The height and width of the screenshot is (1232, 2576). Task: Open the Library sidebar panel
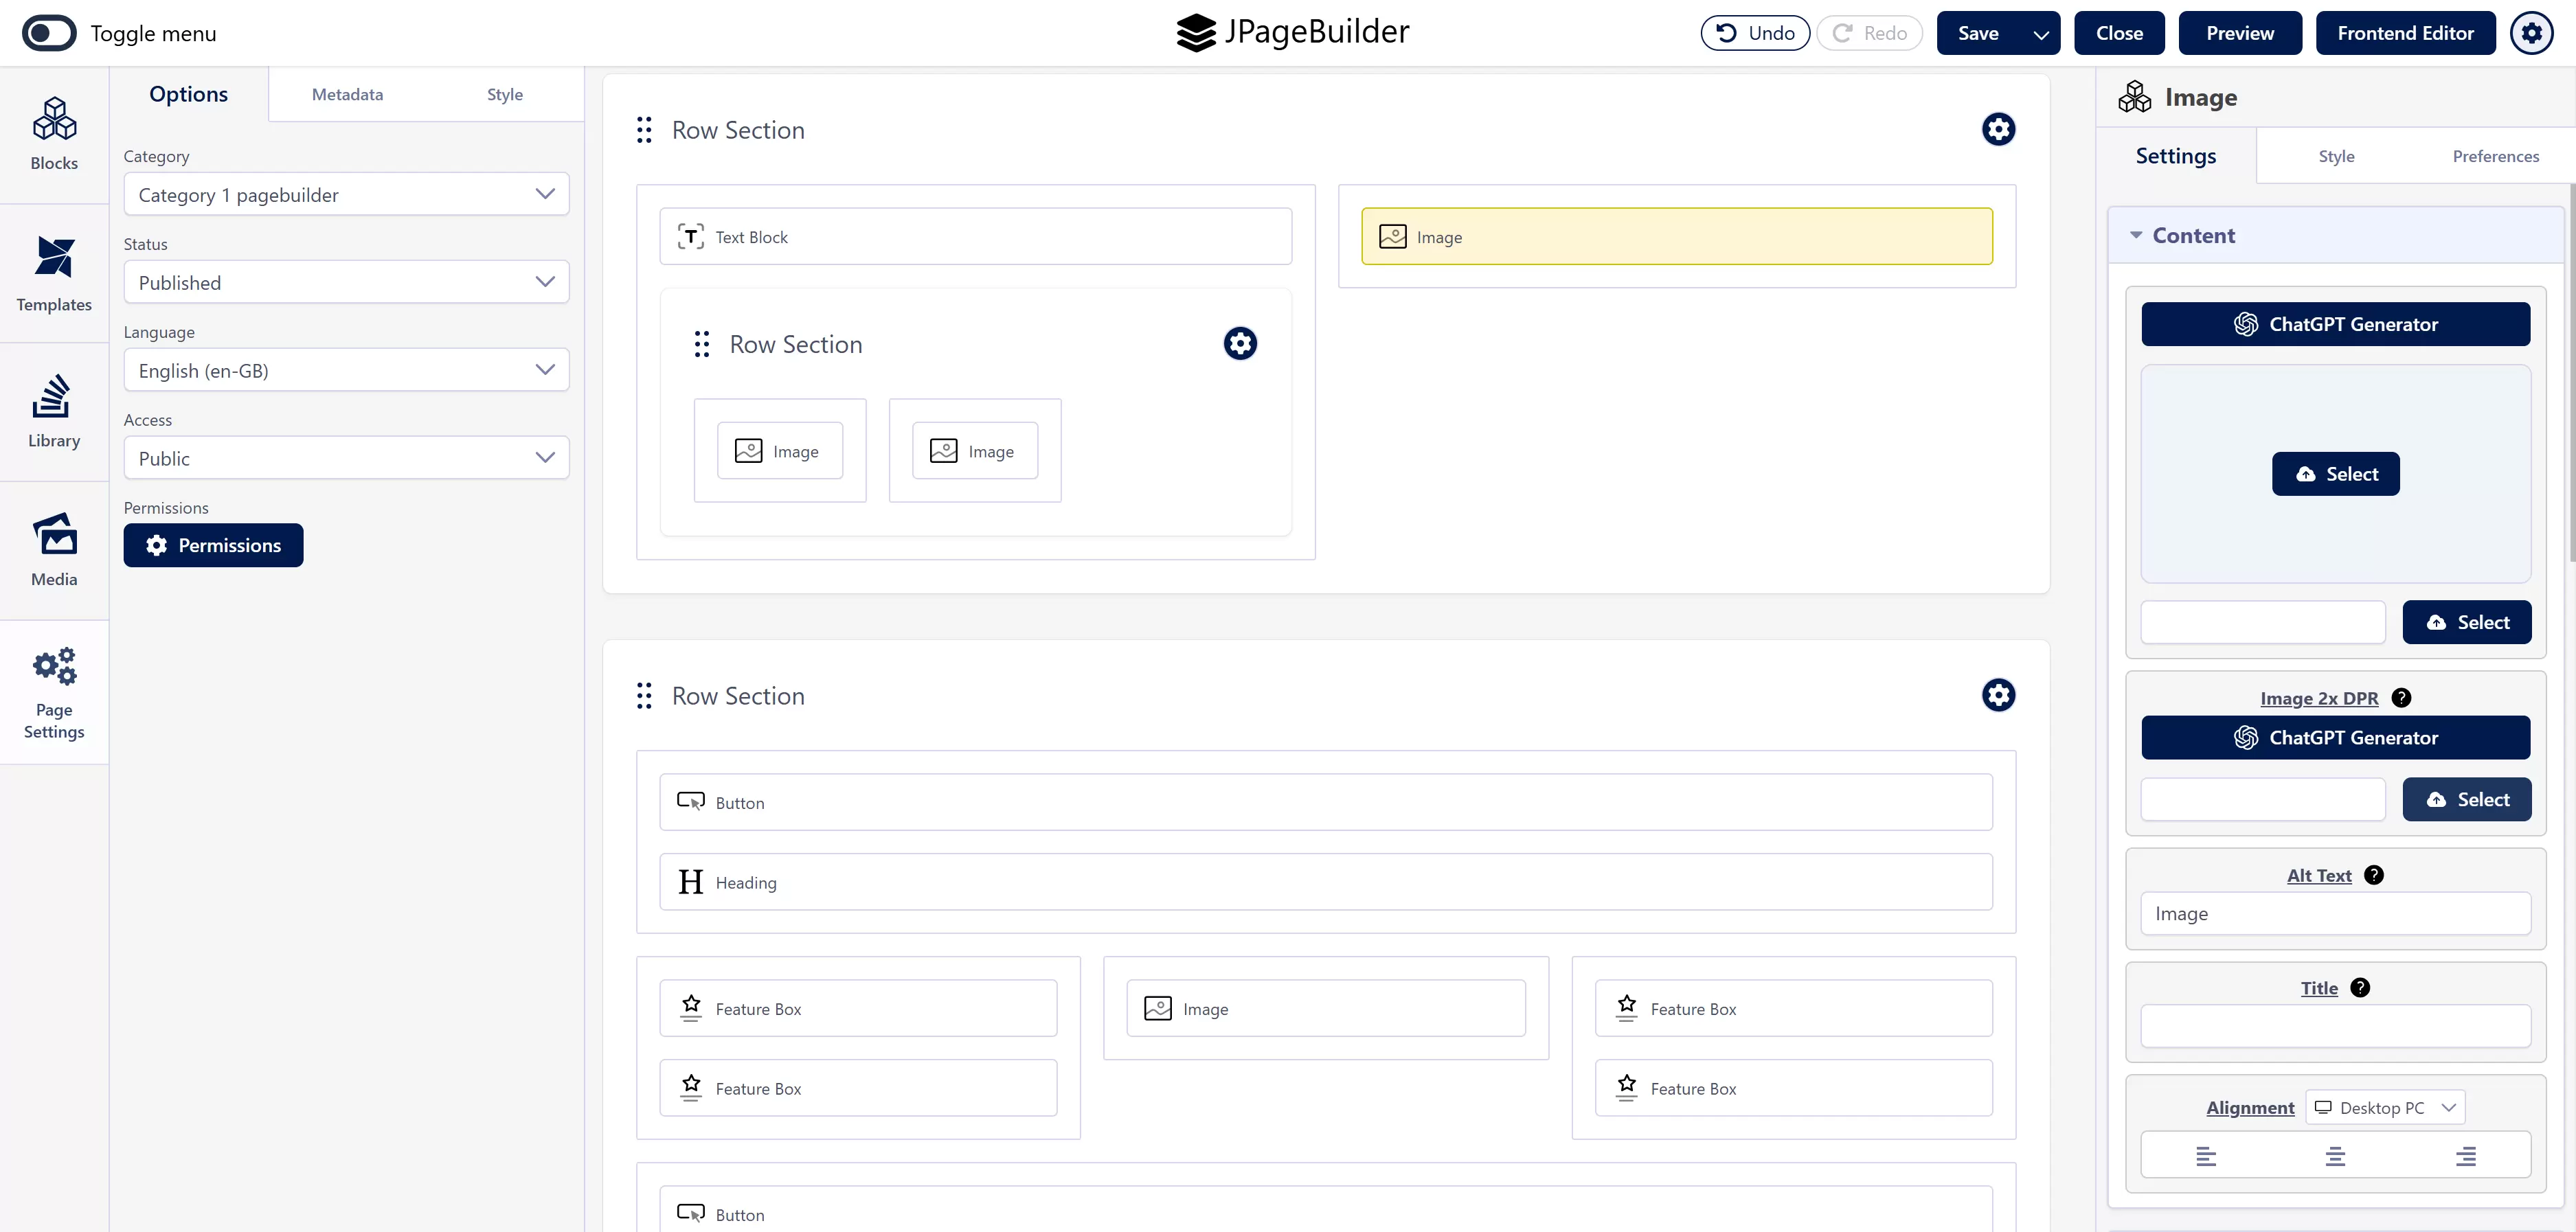point(54,412)
